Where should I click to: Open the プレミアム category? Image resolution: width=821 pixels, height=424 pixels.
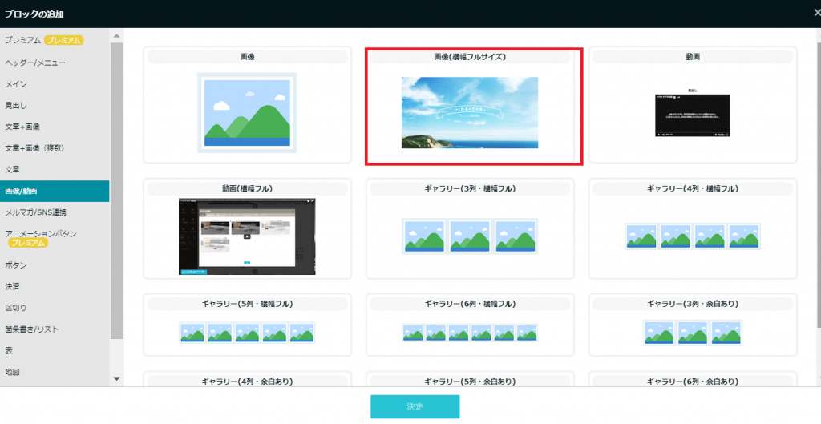click(x=24, y=40)
